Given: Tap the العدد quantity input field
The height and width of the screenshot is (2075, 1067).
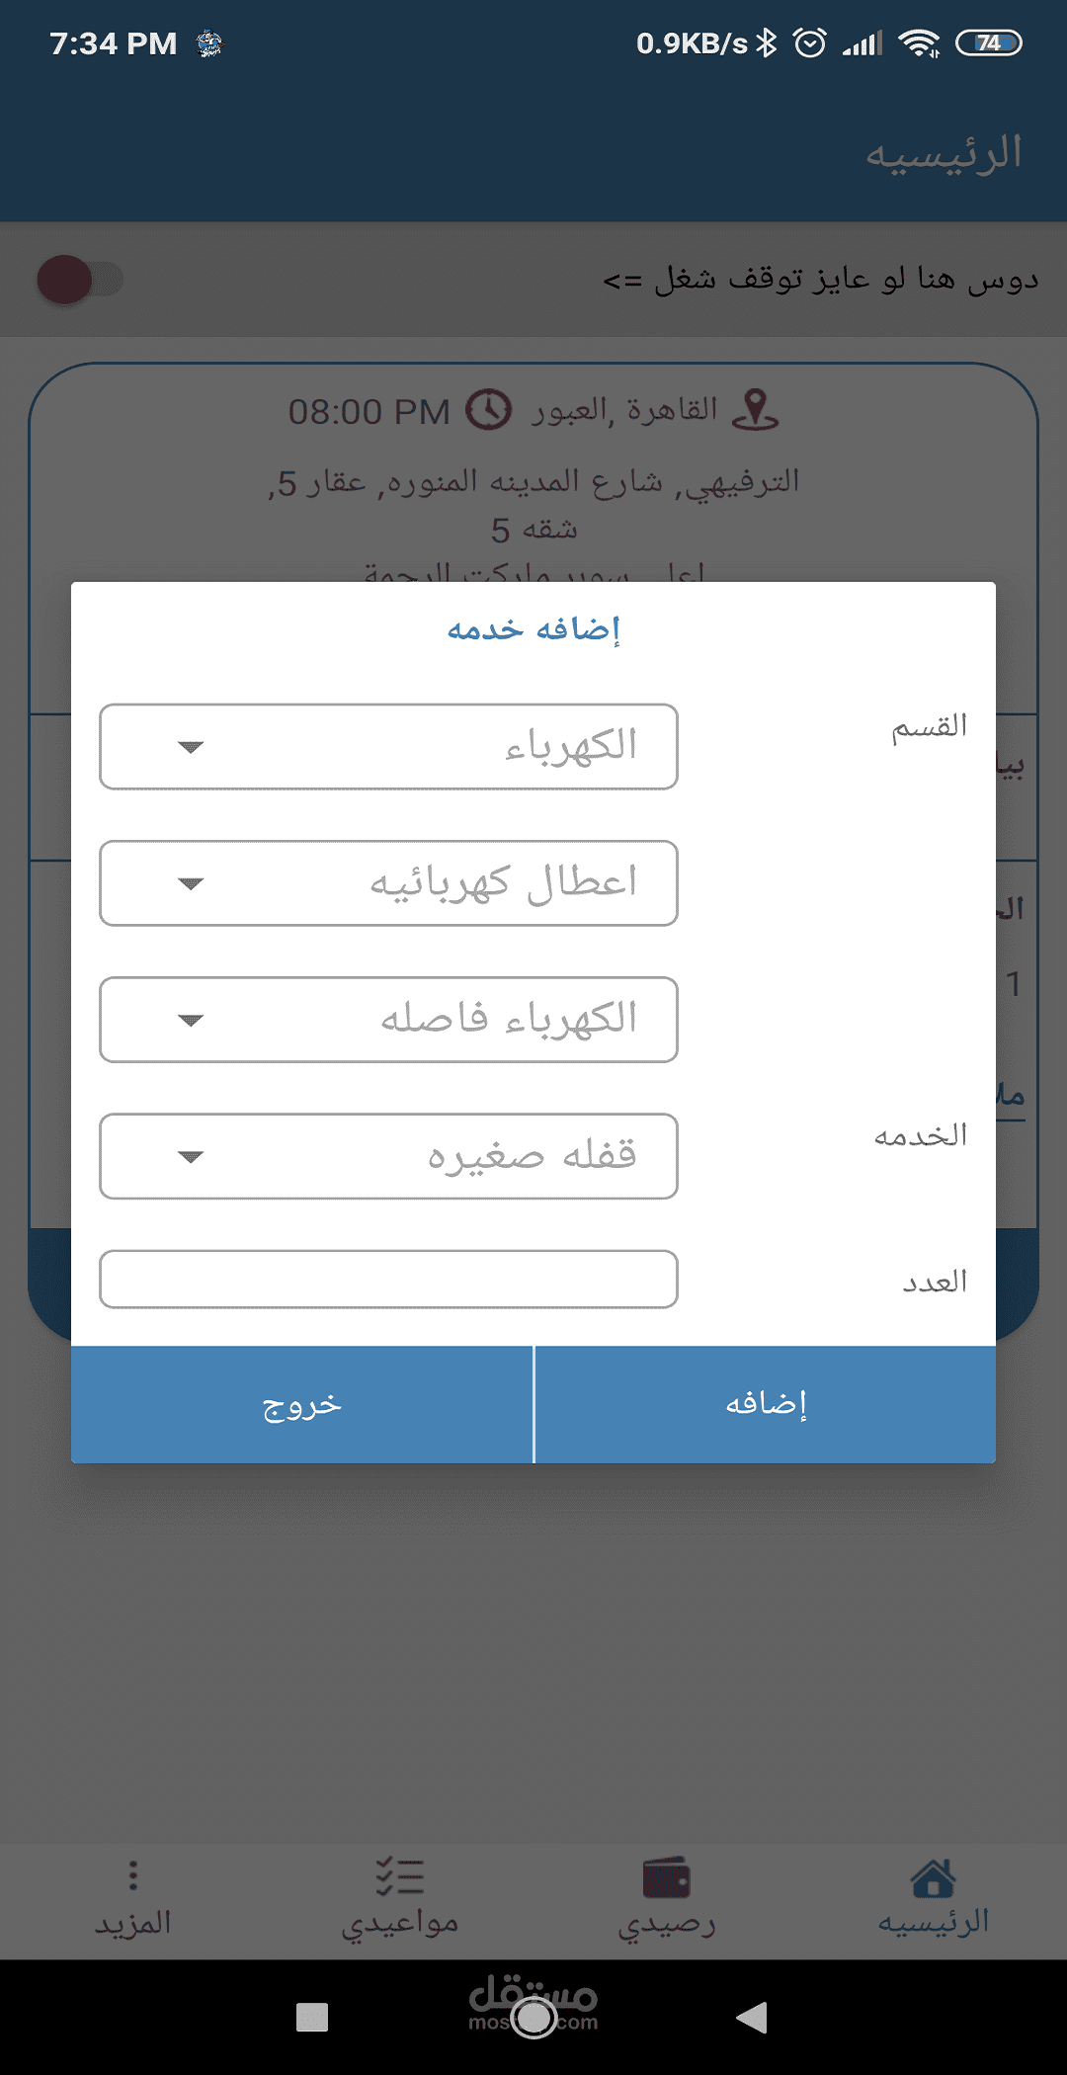Looking at the screenshot, I should (x=388, y=1280).
